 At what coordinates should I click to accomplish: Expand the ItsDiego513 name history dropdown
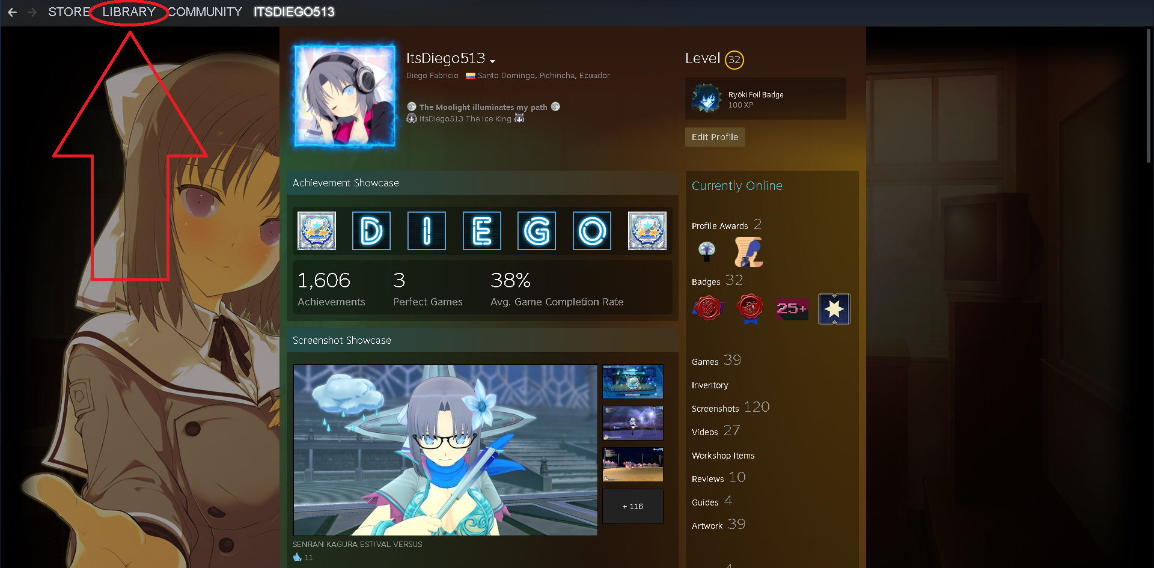coord(493,61)
